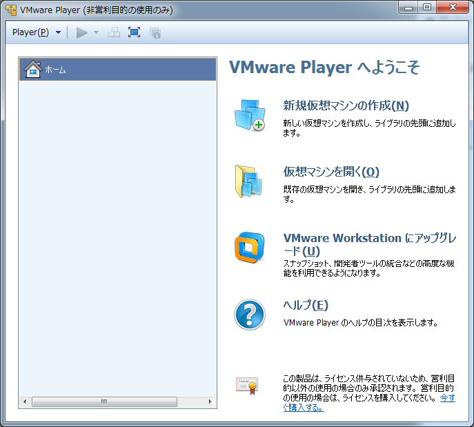Maximize the VMware Player window
Image resolution: width=474 pixels, height=427 pixels.
427,8
